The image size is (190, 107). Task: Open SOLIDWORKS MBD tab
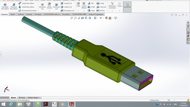(79, 14)
